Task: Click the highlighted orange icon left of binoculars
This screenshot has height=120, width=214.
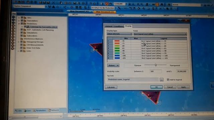Action: [157, 4]
